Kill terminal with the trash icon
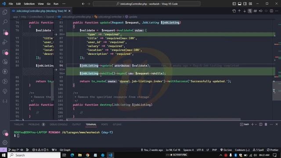The height and width of the screenshot is (158, 281). [x=266, y=124]
